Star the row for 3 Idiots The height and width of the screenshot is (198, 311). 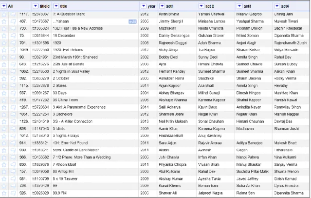click(x=4, y=129)
